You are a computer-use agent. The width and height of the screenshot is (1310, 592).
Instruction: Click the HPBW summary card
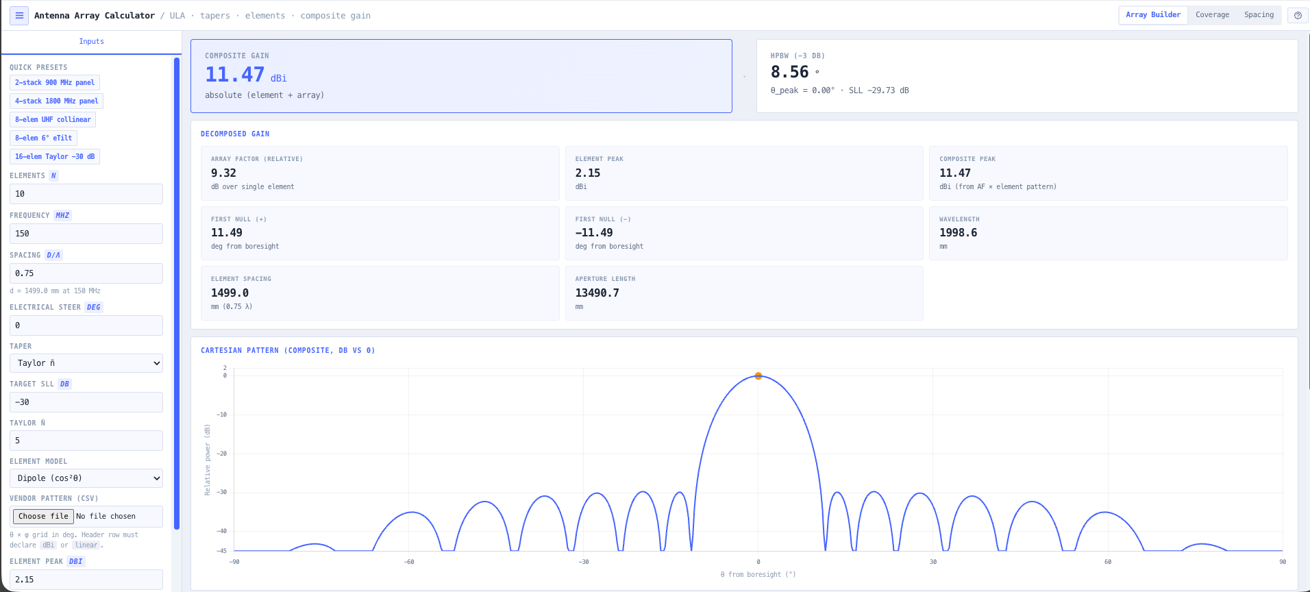tap(1027, 76)
